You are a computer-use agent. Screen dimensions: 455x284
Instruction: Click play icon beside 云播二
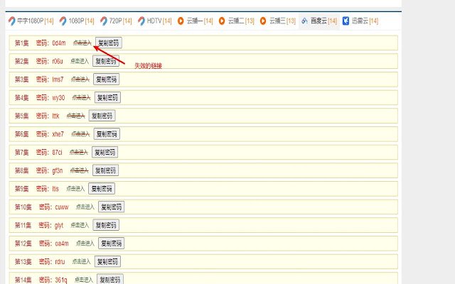point(222,21)
